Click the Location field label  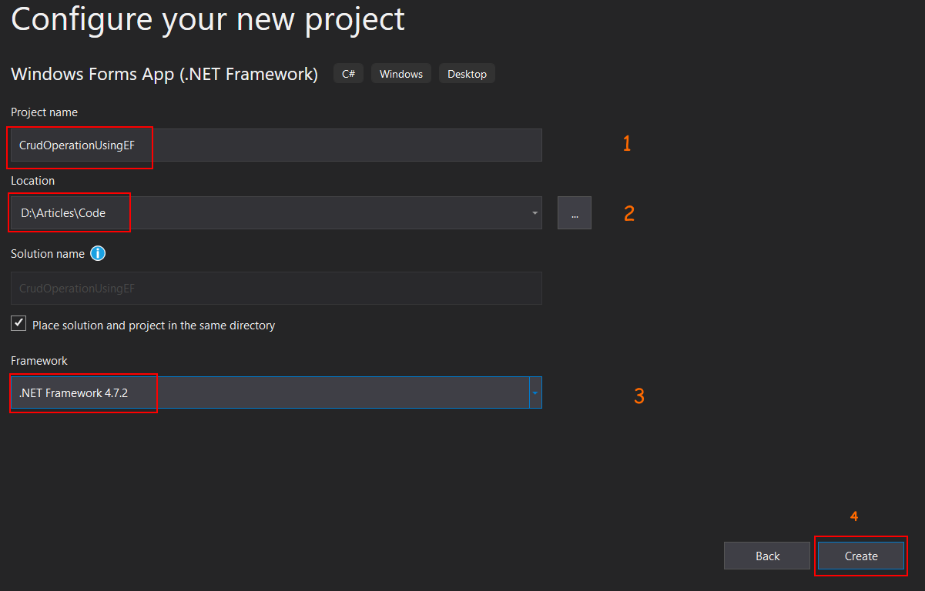(x=32, y=181)
